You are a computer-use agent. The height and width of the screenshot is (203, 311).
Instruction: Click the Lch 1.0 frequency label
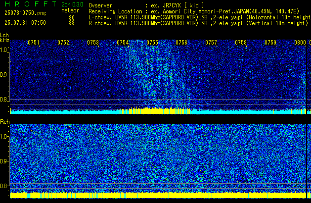[x=4, y=50]
